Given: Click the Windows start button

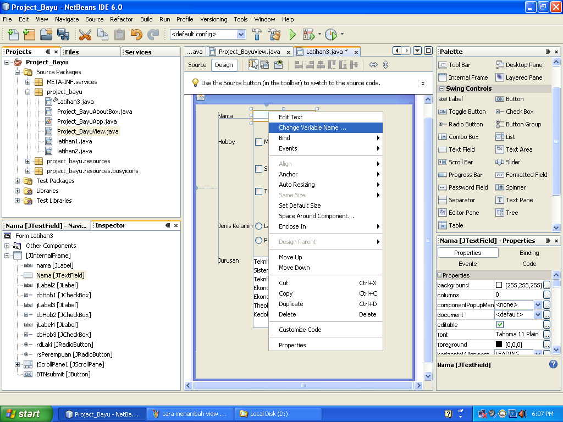Looking at the screenshot, I should pos(26,414).
